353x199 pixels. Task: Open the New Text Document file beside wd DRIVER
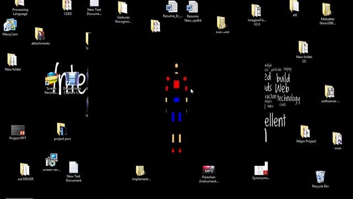pyautogui.click(x=73, y=167)
